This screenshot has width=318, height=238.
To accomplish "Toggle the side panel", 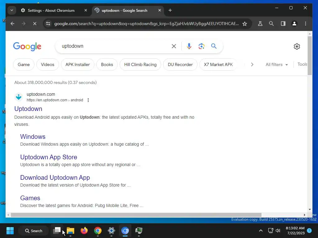I will pos(283,24).
